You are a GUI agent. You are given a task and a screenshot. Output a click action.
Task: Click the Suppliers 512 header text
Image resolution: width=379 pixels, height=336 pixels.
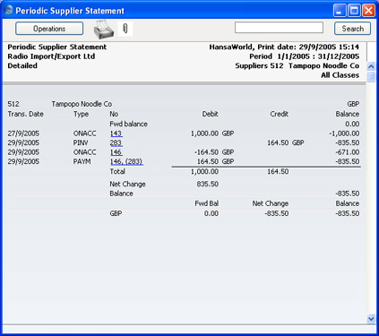tap(297, 65)
